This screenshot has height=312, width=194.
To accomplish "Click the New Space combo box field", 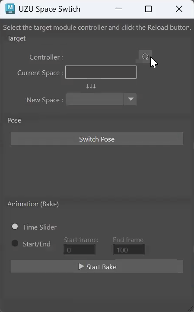I will pyautogui.click(x=102, y=99).
